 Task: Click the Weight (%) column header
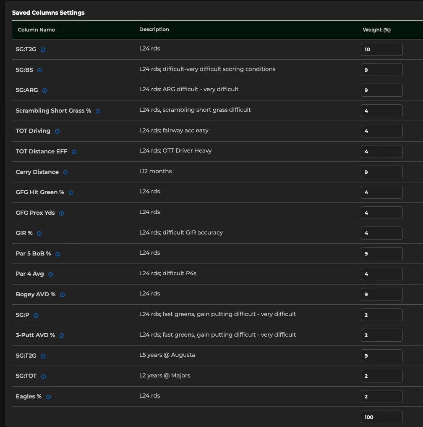tap(377, 30)
